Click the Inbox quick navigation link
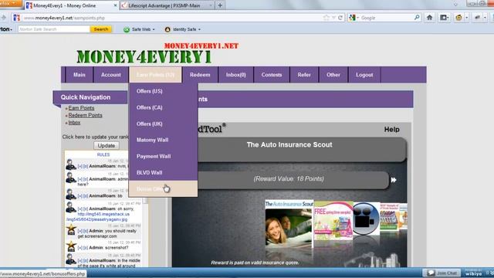 (74, 123)
